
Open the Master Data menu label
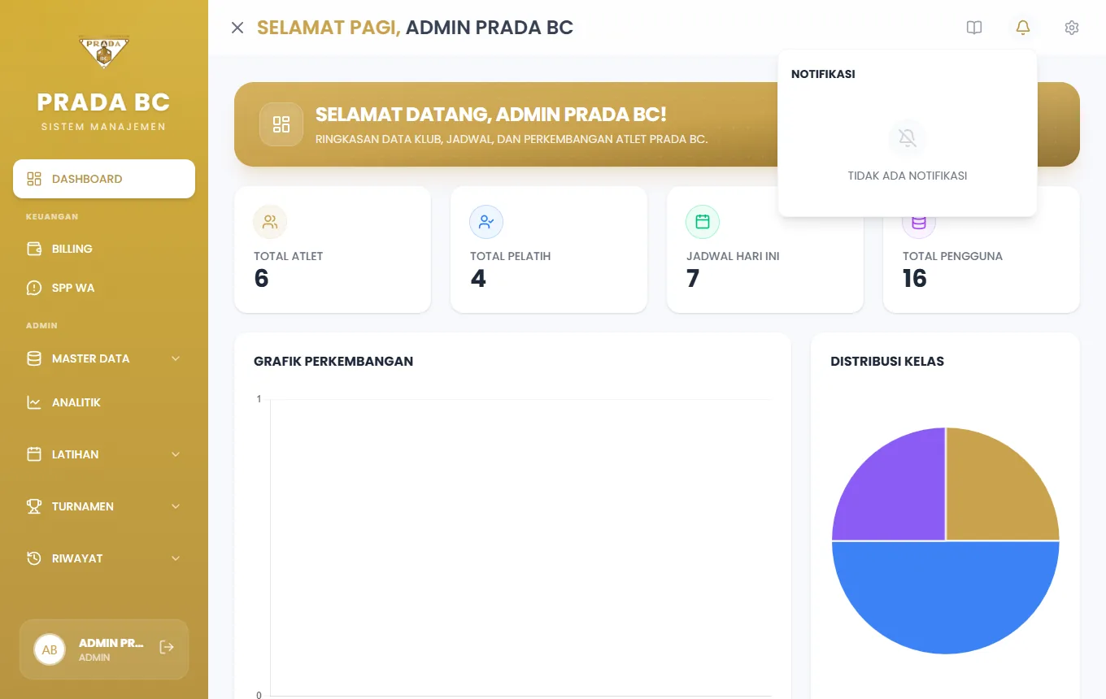[x=91, y=358]
